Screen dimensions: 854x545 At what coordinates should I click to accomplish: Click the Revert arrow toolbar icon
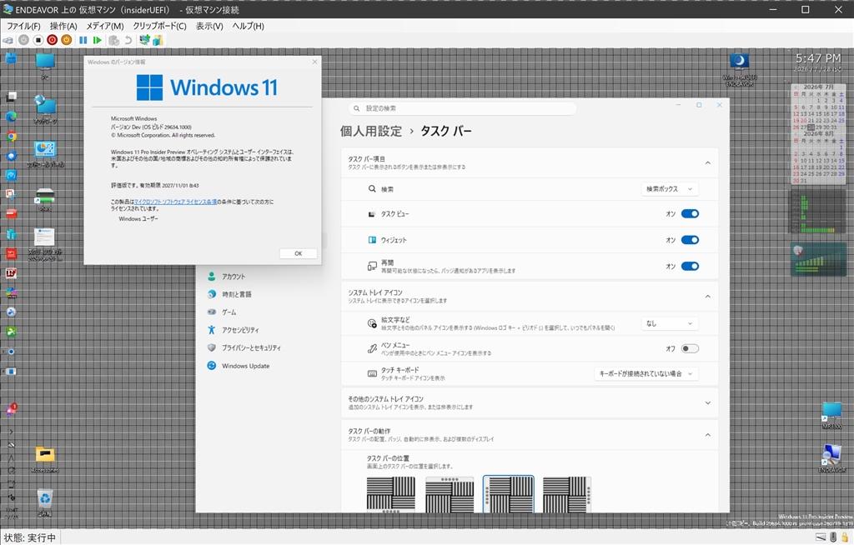tap(128, 40)
